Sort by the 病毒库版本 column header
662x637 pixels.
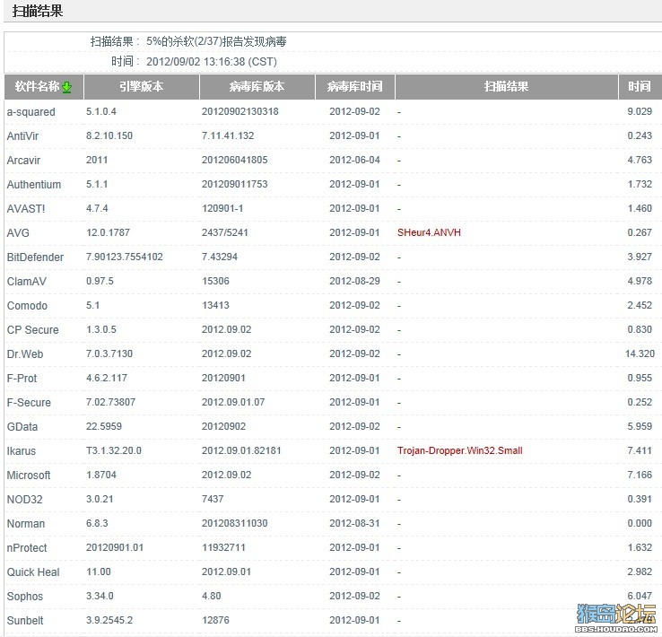[257, 87]
